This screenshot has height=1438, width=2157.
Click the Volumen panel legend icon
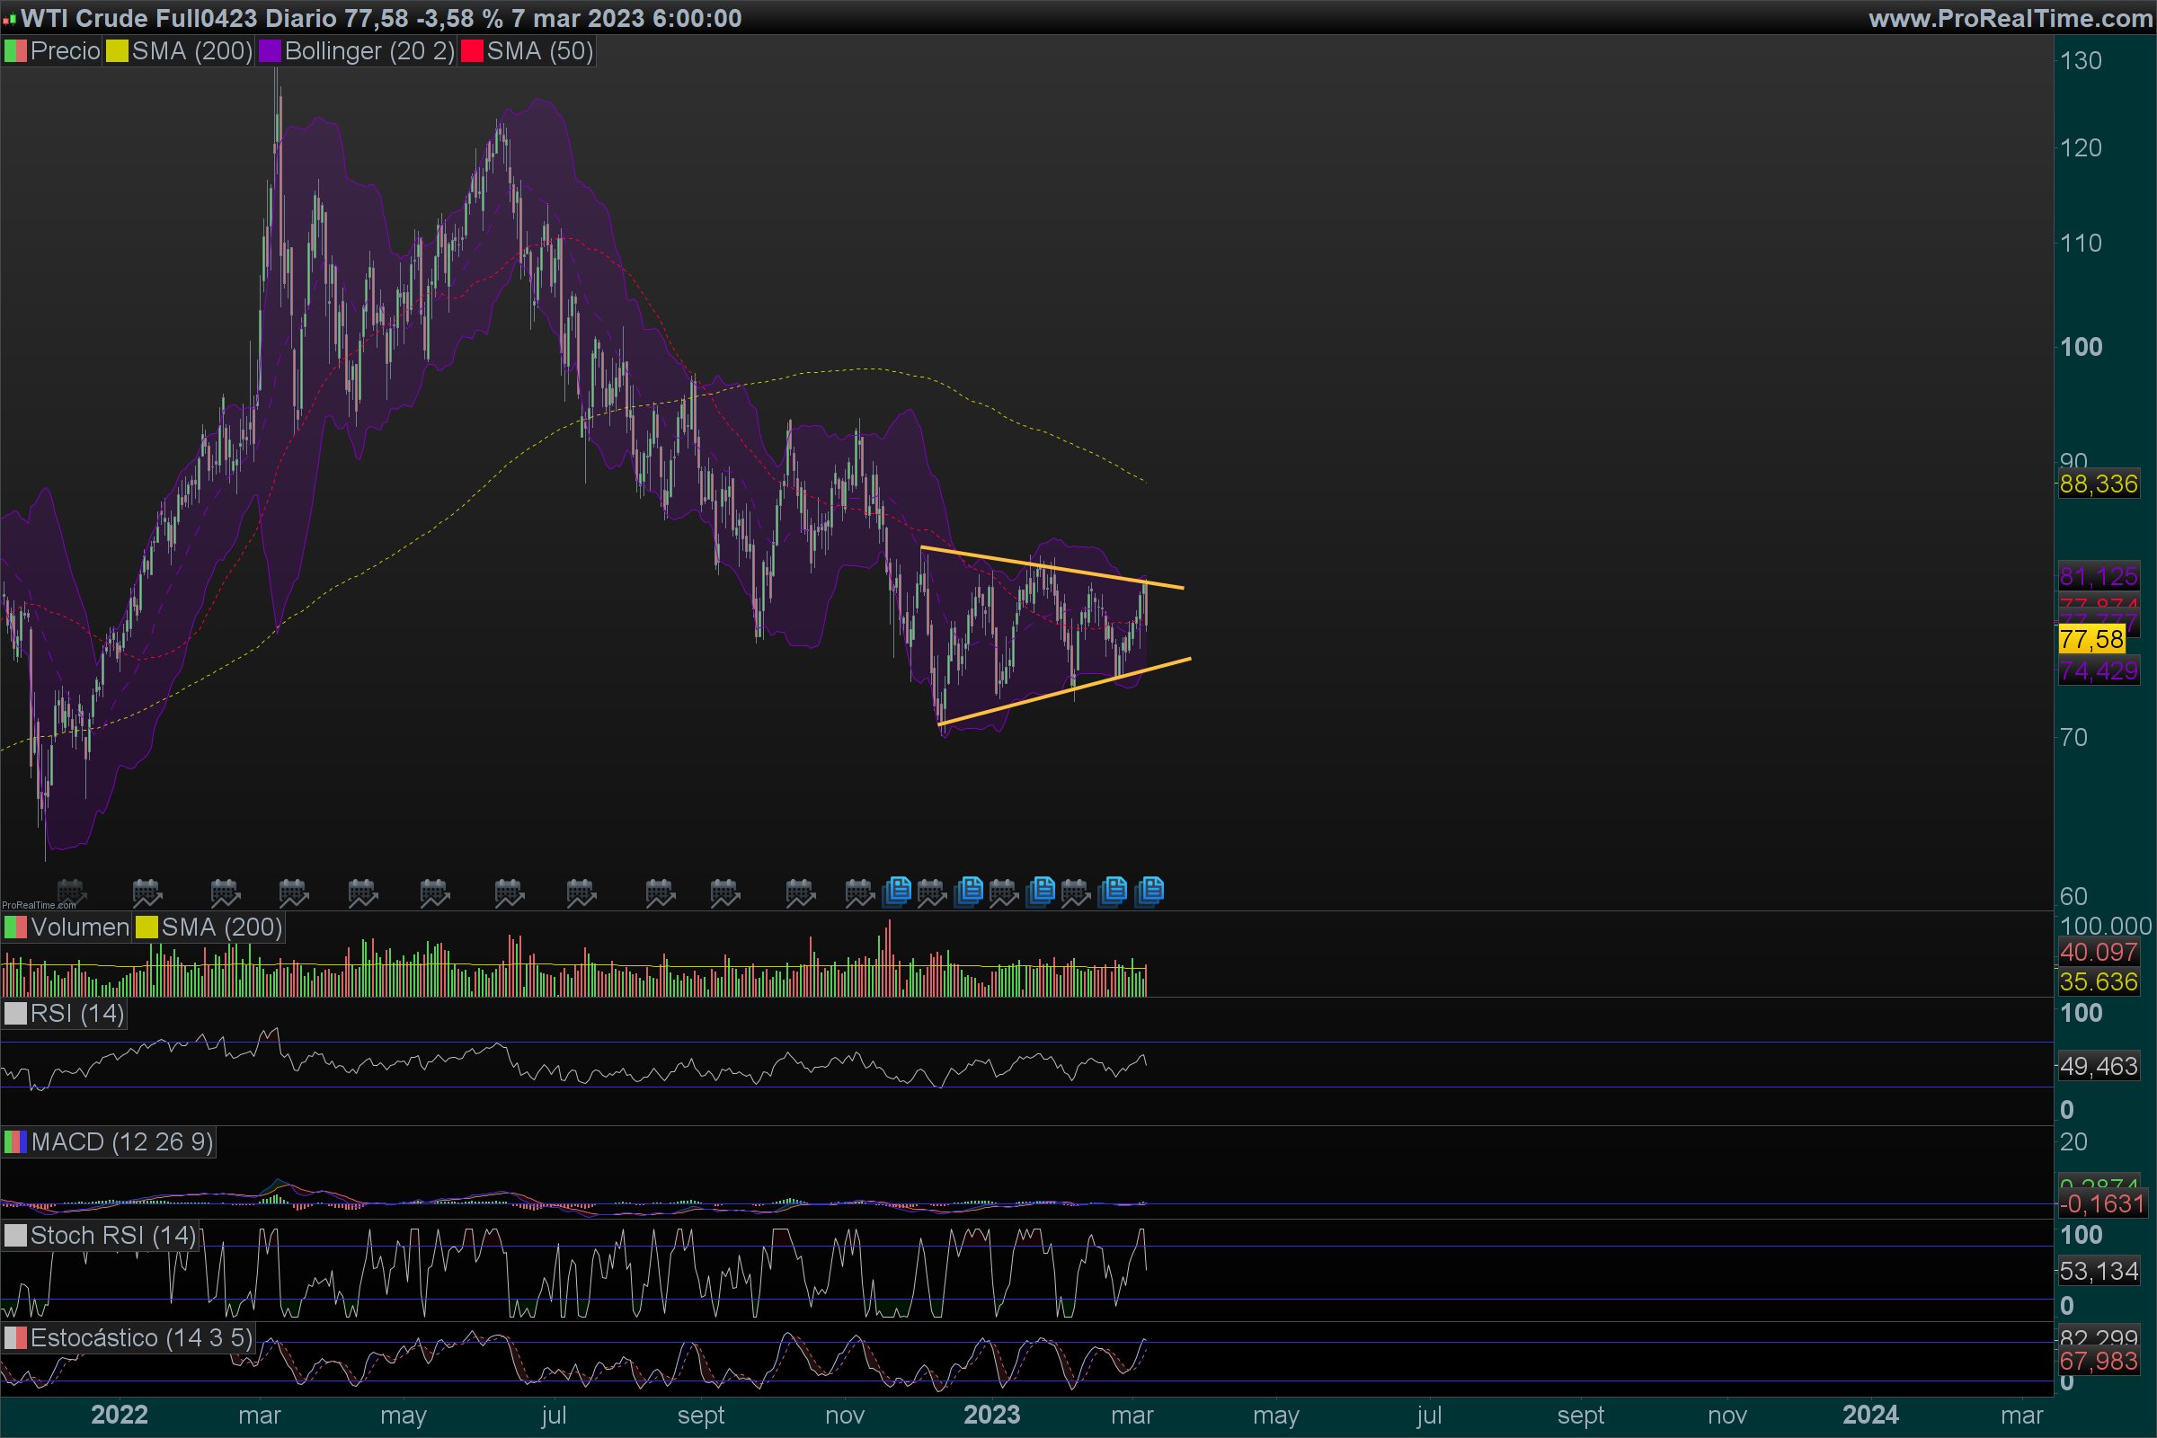[15, 928]
